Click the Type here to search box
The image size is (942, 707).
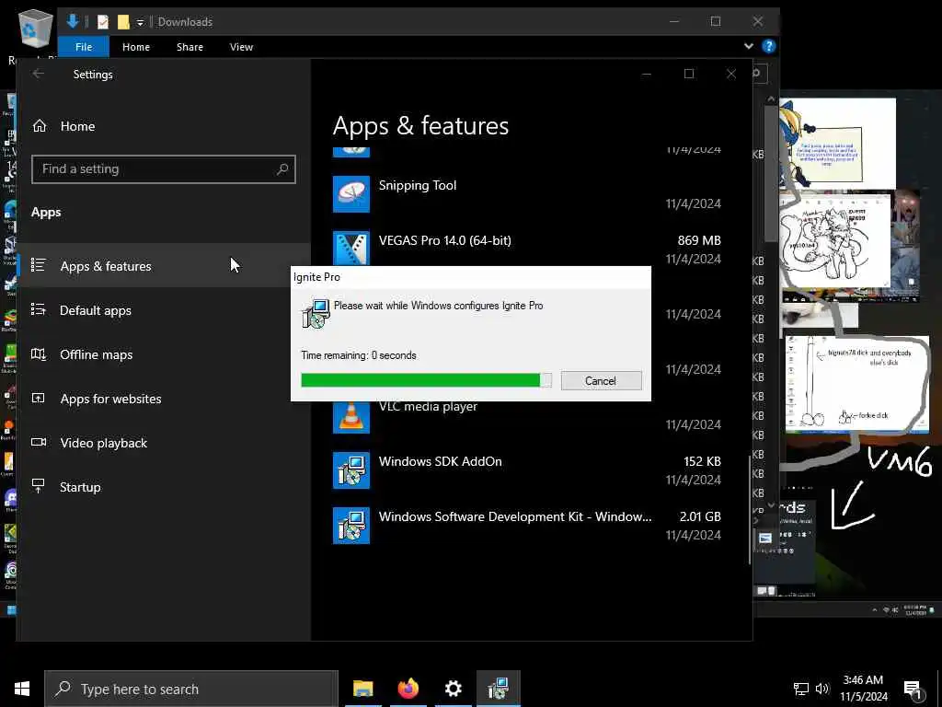click(x=191, y=689)
